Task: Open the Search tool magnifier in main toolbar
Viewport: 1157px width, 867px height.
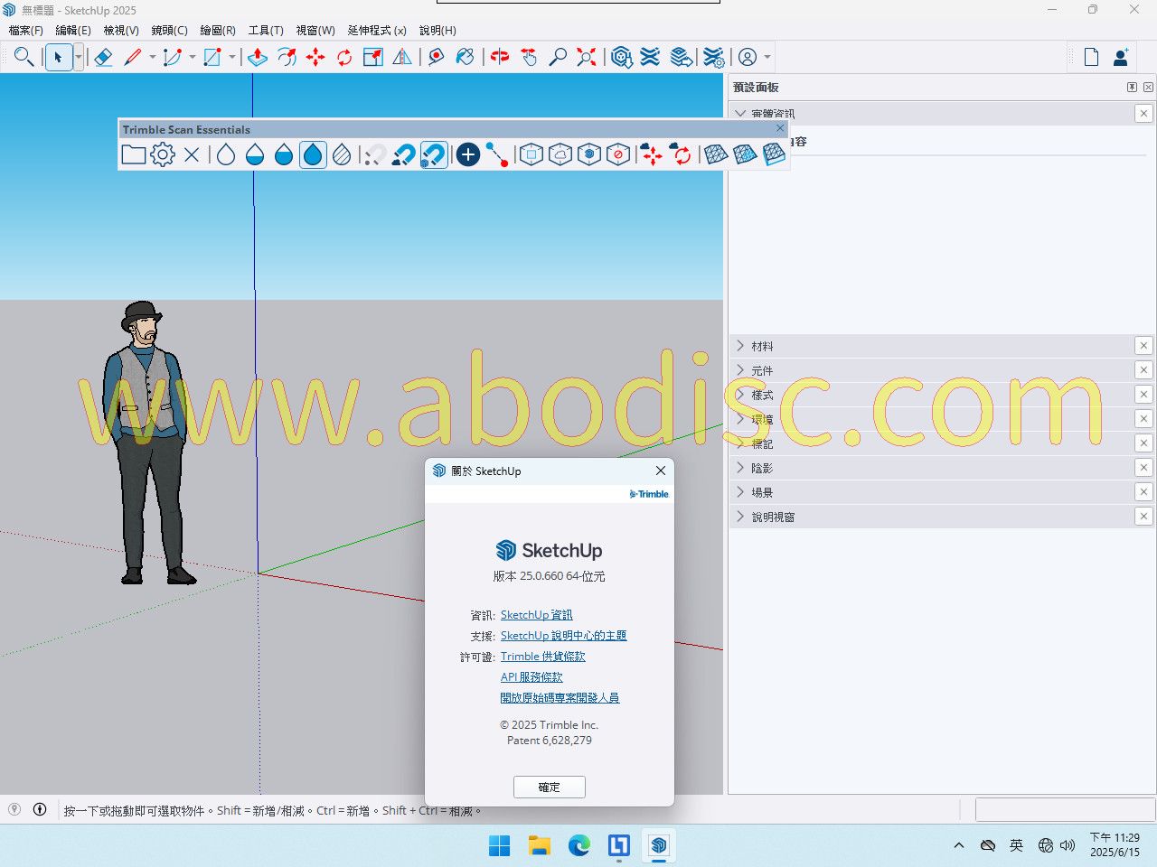Action: [x=24, y=57]
